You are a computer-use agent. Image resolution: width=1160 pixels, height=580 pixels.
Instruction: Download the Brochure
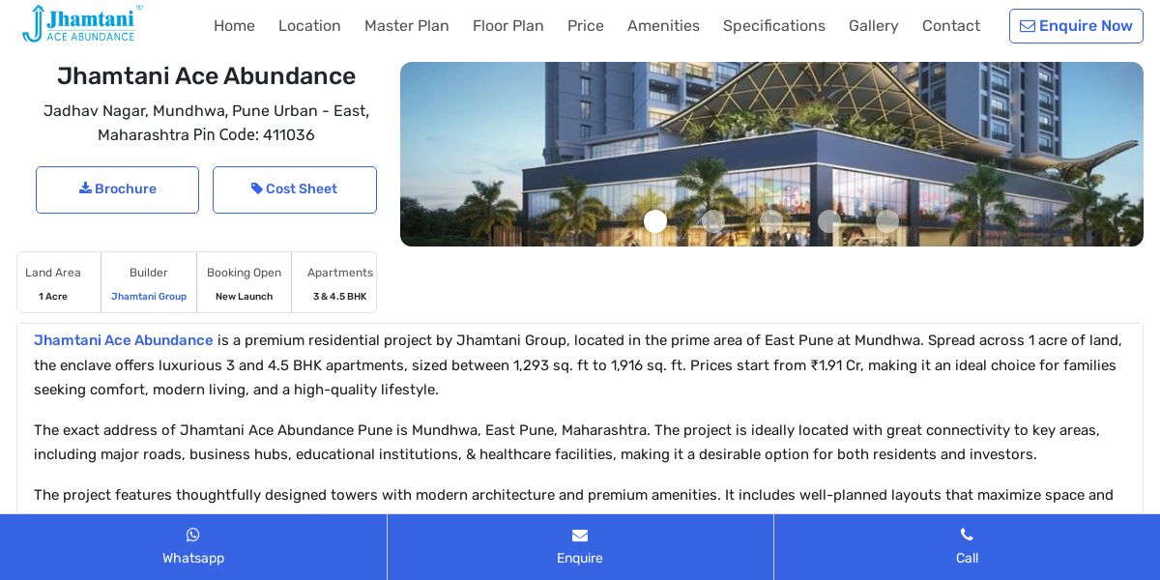pyautogui.click(x=117, y=189)
